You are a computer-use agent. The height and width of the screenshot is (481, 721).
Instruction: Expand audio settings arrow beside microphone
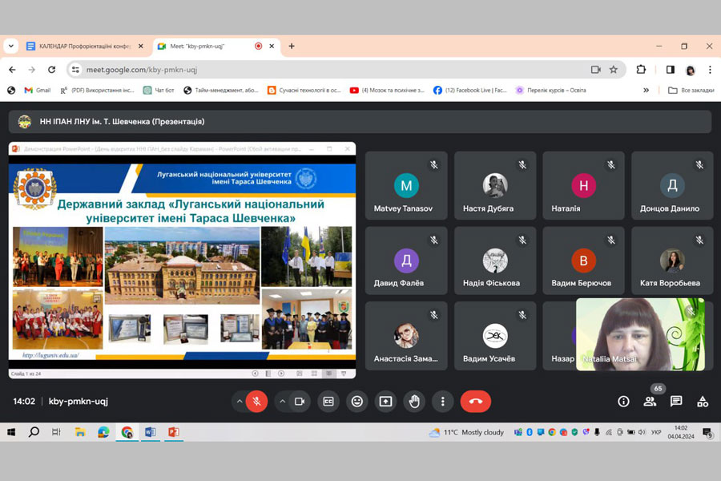point(240,402)
